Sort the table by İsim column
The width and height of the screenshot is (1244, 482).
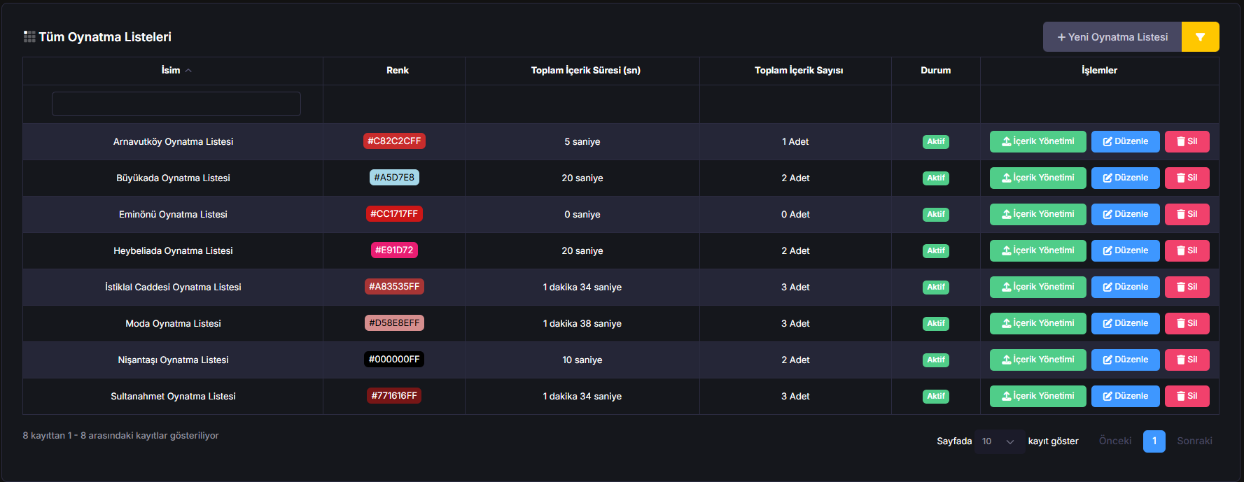tap(172, 71)
